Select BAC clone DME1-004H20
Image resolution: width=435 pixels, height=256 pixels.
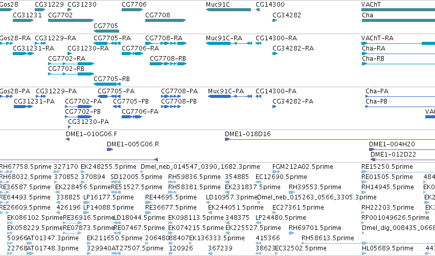(x=402, y=149)
